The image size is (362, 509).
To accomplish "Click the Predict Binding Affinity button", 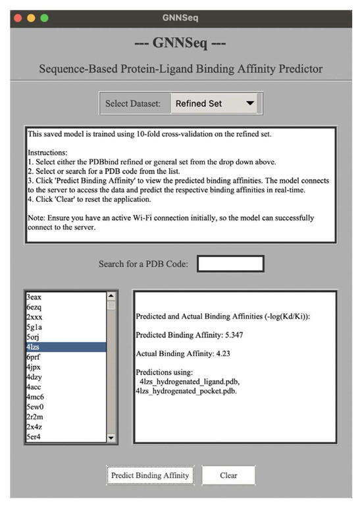I will 150,475.
